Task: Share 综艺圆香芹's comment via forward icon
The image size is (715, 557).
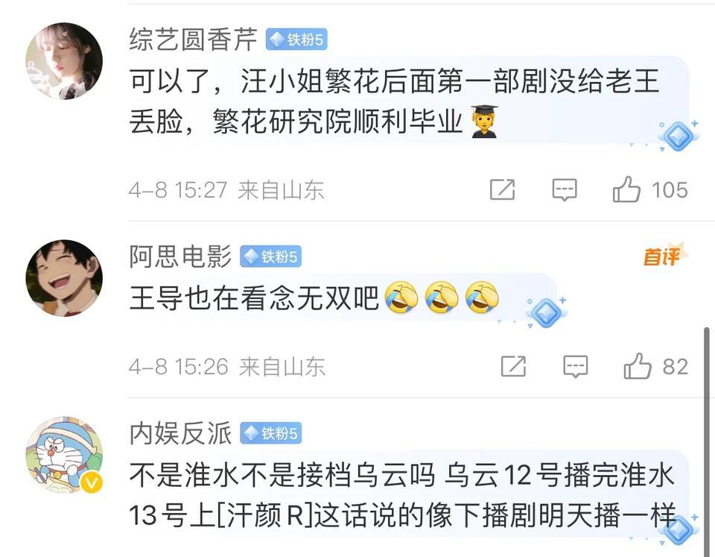Action: 502,189
